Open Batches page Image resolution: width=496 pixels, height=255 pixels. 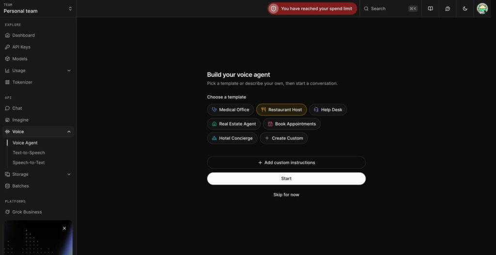(x=38, y=186)
